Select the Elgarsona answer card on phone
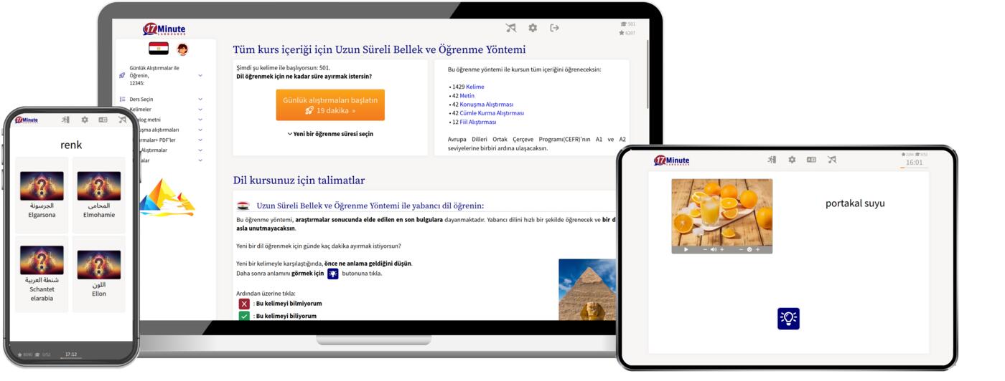Screen dimensions: 1005x381 click(x=42, y=195)
